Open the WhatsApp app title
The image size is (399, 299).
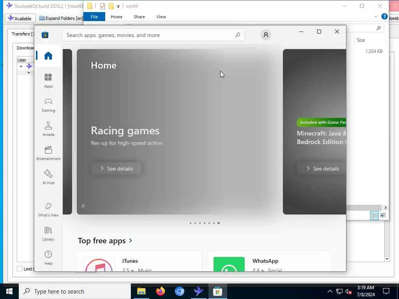265,261
